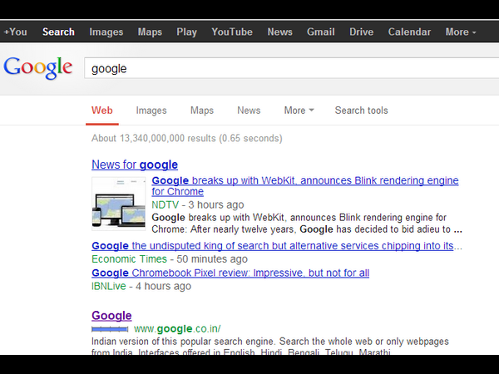499x374 pixels.
Task: Open Maps in the black top bar
Action: point(150,32)
